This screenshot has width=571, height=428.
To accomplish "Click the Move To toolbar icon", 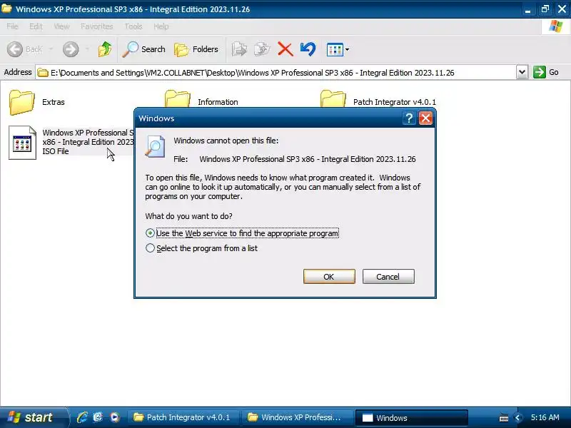I will click(239, 49).
